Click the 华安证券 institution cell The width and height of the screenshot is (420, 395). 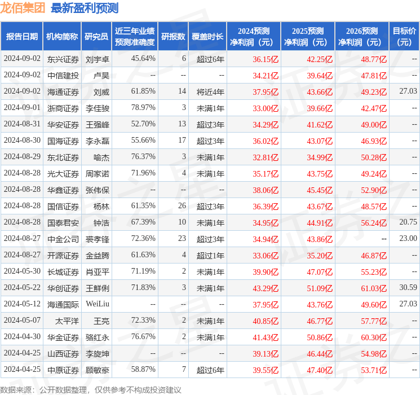tap(63, 125)
